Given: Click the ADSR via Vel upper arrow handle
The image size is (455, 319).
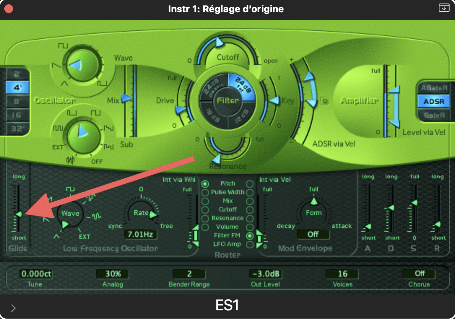Looking at the screenshot, I should point(309,77).
